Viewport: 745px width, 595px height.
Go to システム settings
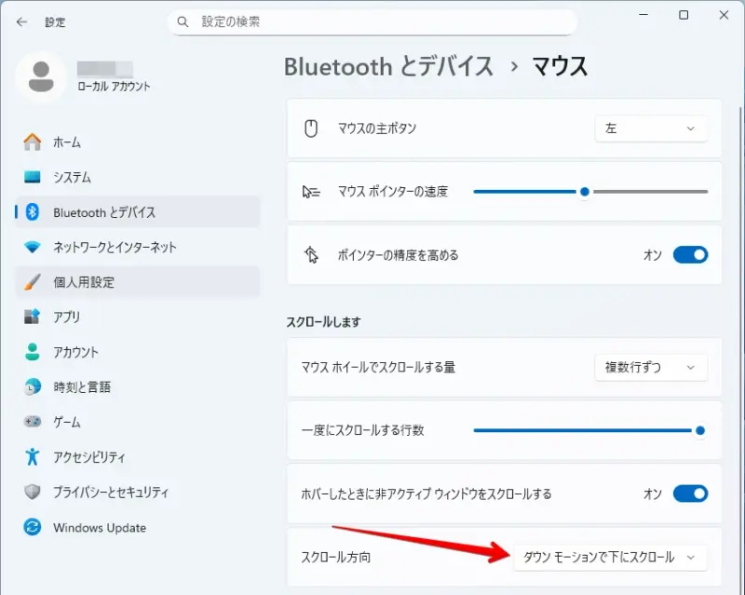click(137, 177)
